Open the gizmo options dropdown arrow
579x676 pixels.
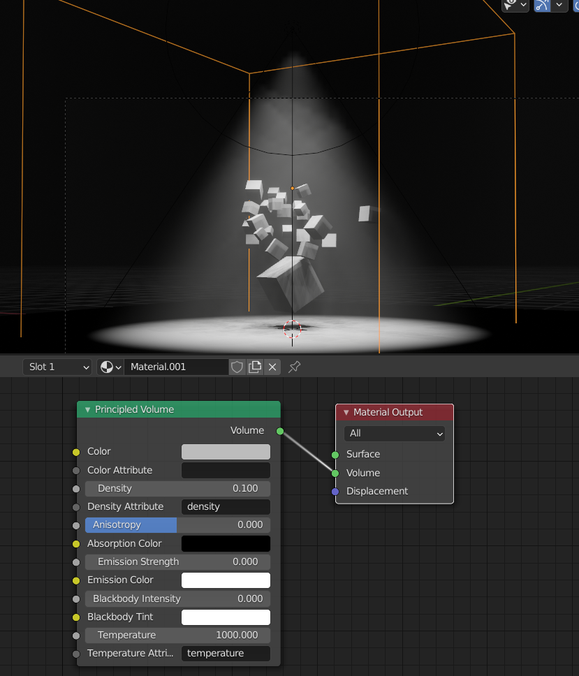point(559,5)
